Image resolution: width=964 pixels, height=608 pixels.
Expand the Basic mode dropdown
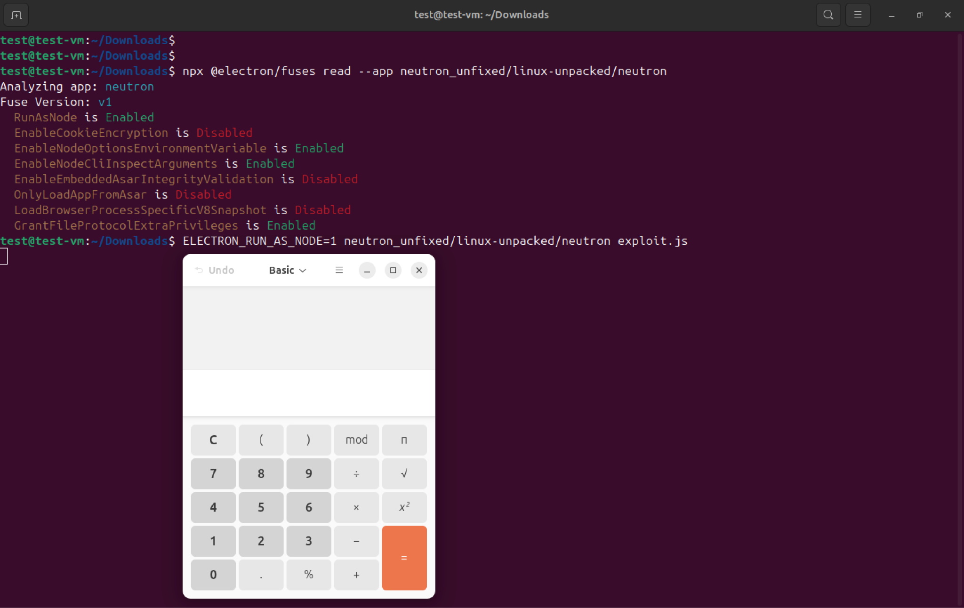(x=288, y=270)
